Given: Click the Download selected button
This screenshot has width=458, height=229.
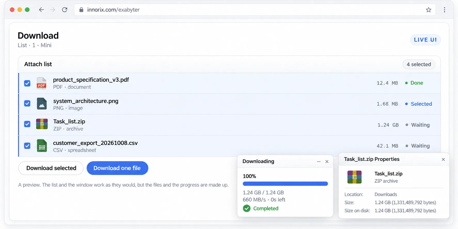Looking at the screenshot, I should [51, 168].
